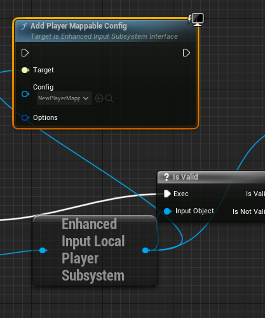Click the Config input pin
This screenshot has width=265, height=318.
click(x=25, y=94)
